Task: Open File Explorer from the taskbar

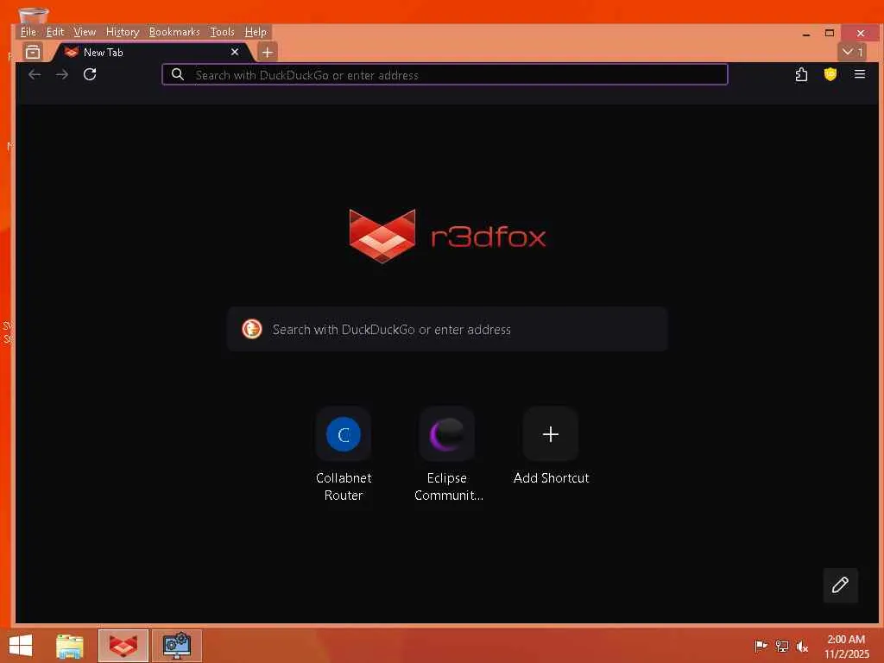Action: click(x=70, y=646)
